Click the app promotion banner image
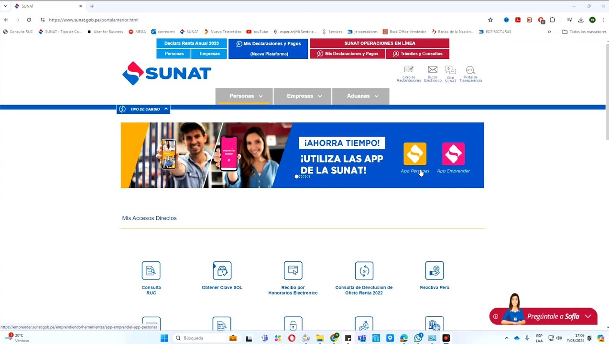Image resolution: width=609 pixels, height=344 pixels. point(302,155)
